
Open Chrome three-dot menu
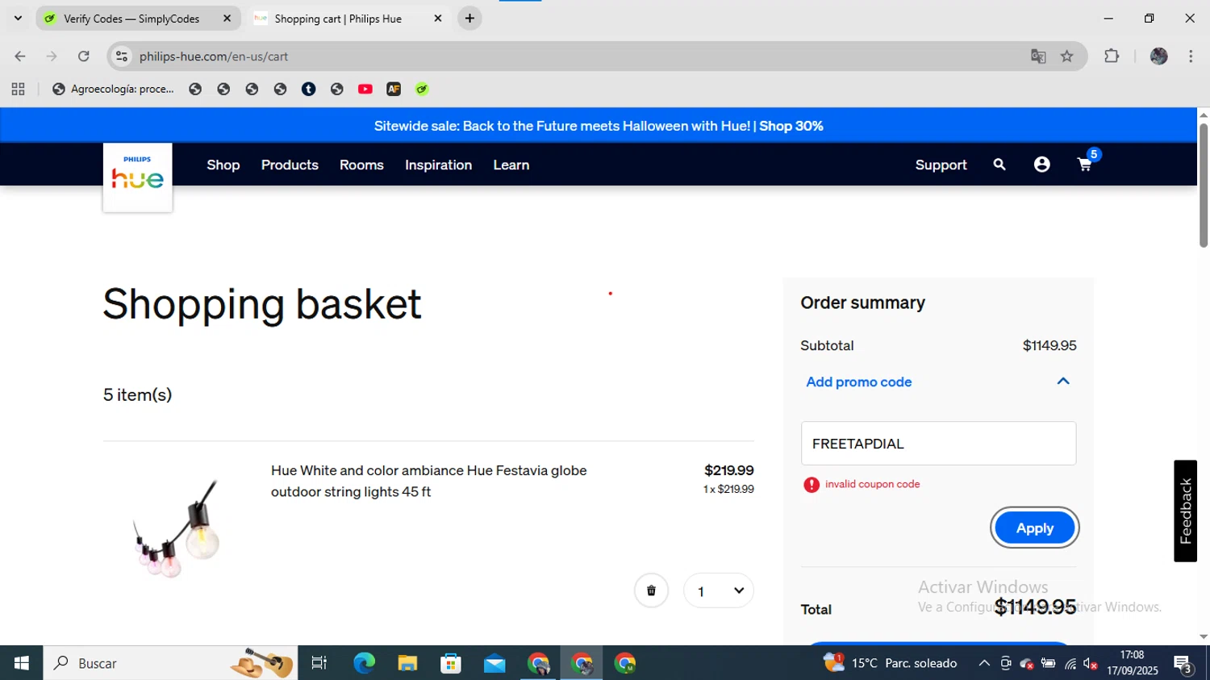point(1191,56)
